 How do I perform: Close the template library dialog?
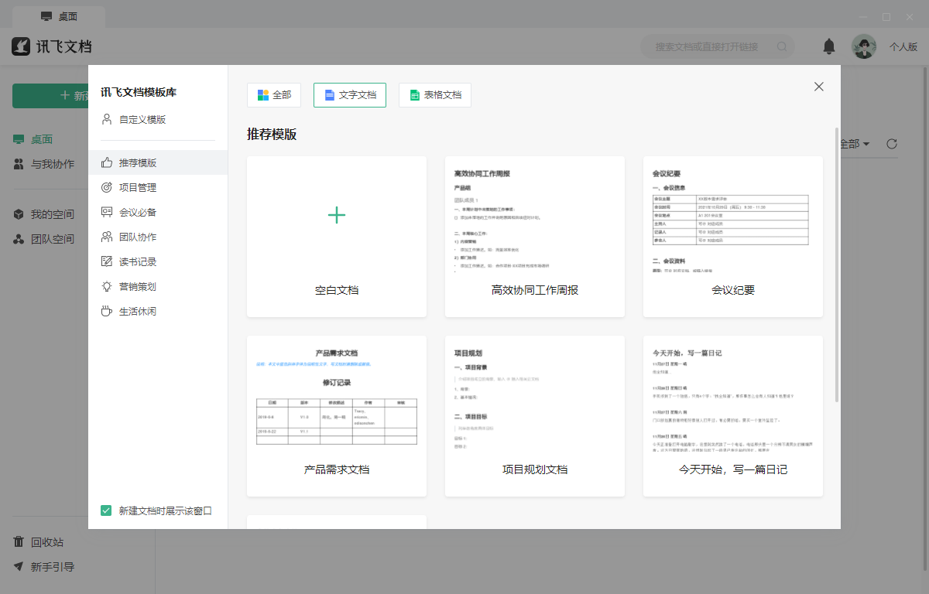pos(819,87)
